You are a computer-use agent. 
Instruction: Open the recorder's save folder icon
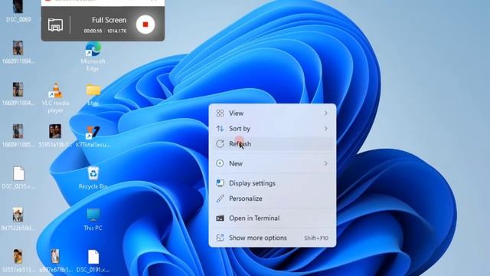(x=55, y=25)
